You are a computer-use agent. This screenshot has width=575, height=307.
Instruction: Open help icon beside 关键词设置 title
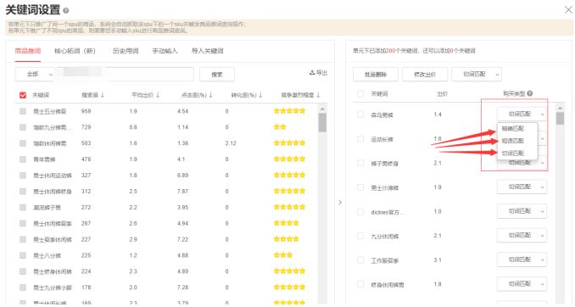pyautogui.click(x=65, y=11)
